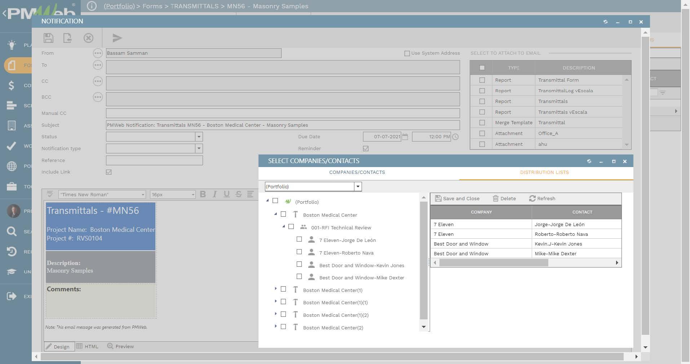Toggle Strikethrough formatting in editor
The height and width of the screenshot is (364, 690).
pos(238,194)
